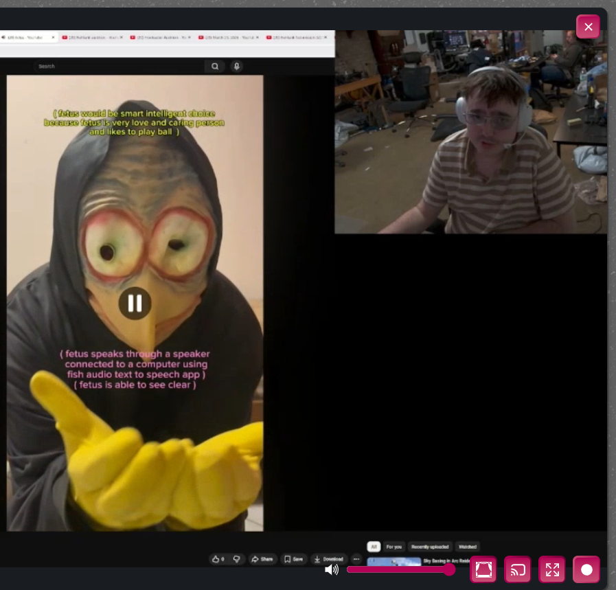Focus the YouTube Search field
This screenshot has height=590, width=616.
pos(119,67)
